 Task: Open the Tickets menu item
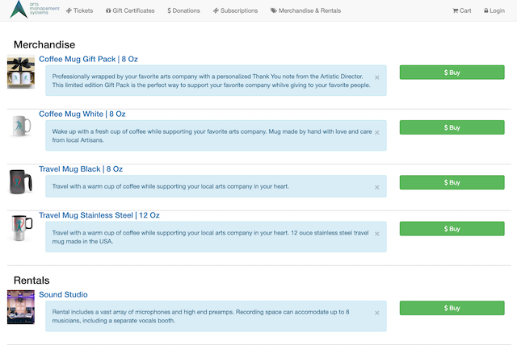pos(79,10)
